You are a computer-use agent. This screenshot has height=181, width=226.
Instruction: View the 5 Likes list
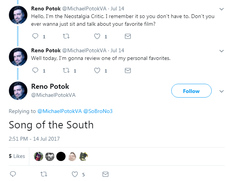[17, 156]
